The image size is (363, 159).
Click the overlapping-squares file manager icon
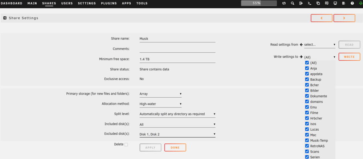(318, 3)
